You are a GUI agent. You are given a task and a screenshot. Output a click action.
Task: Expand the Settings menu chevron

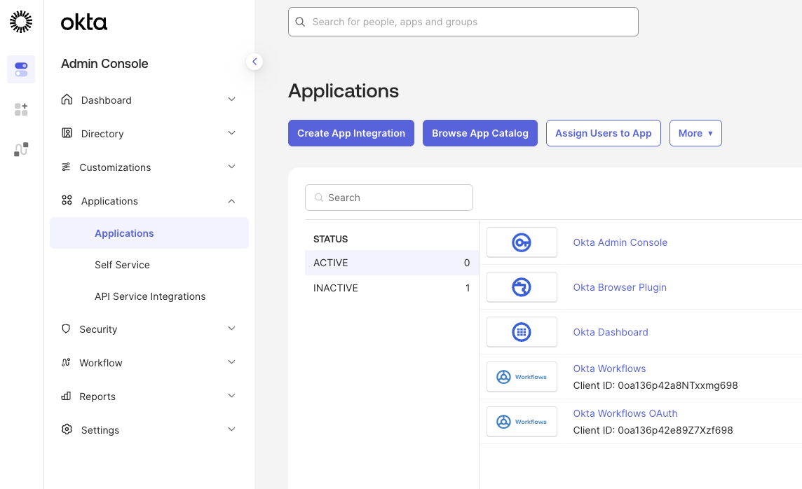click(232, 429)
